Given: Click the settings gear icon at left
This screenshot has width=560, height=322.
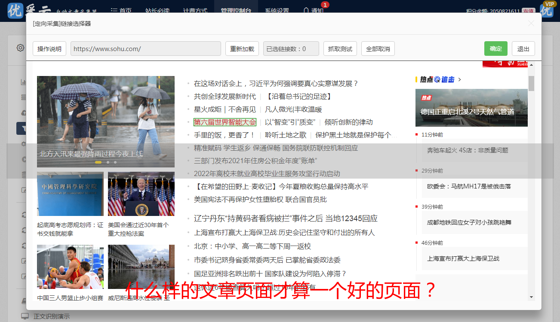Looking at the screenshot, I should 20,48.
